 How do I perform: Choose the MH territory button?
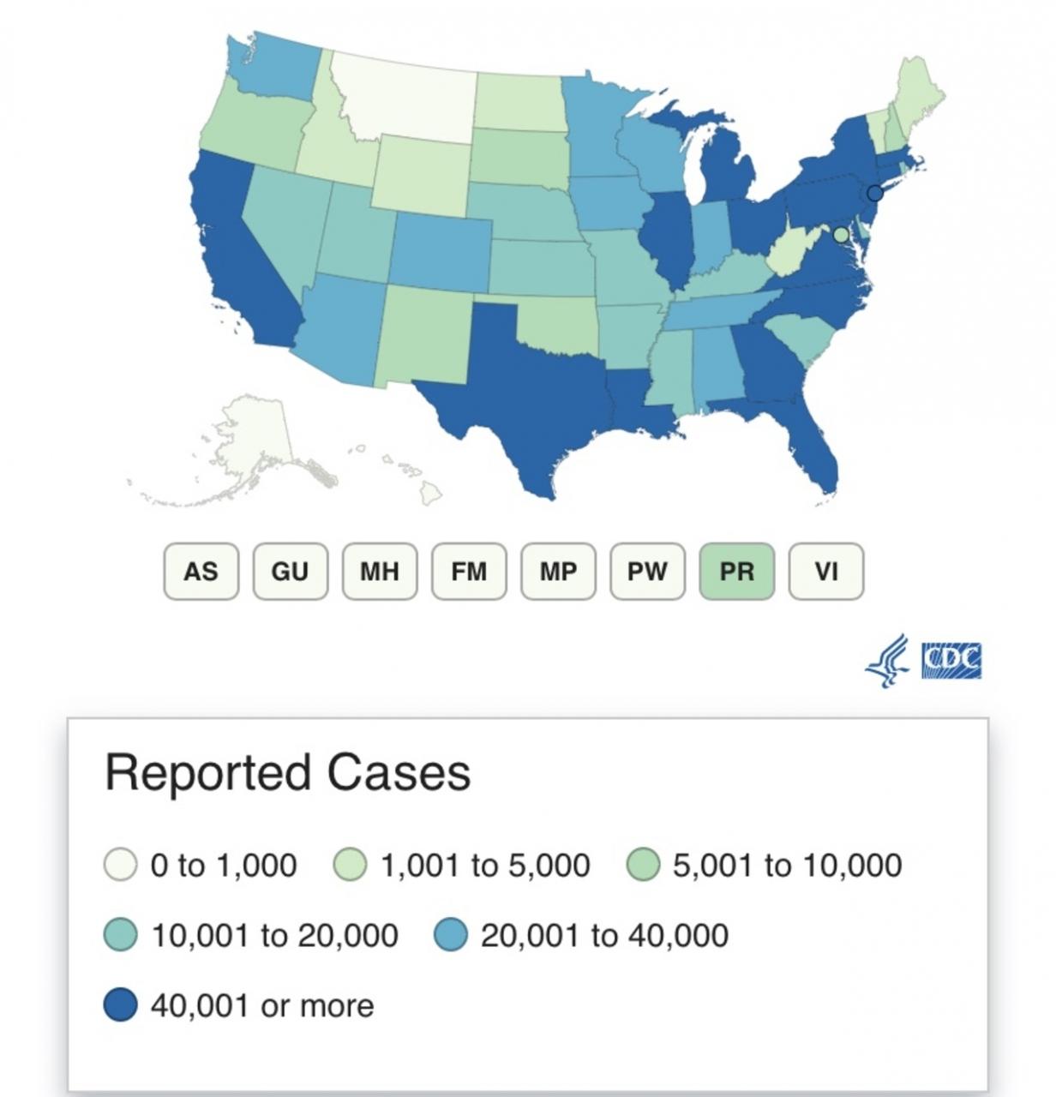click(380, 572)
